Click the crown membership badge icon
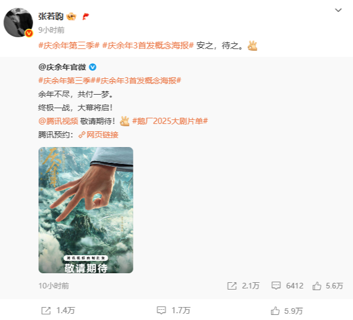Image resolution: width=353 pixels, height=320 pixels. [x=72, y=16]
